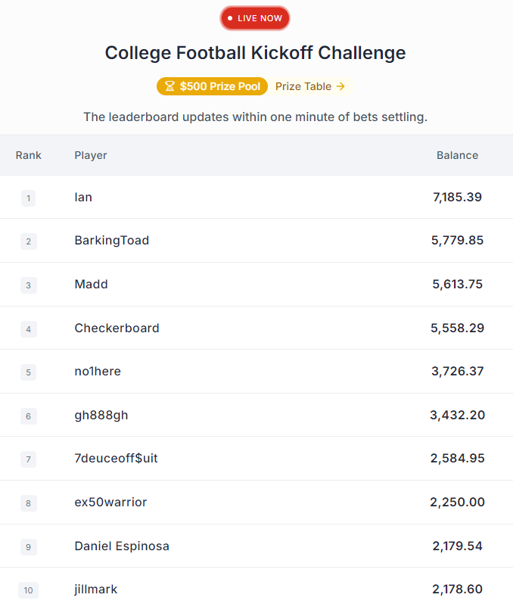513x610 pixels.
Task: Select player gh888gh
Action: pyautogui.click(x=101, y=415)
